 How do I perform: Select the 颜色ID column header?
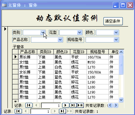point(62,52)
